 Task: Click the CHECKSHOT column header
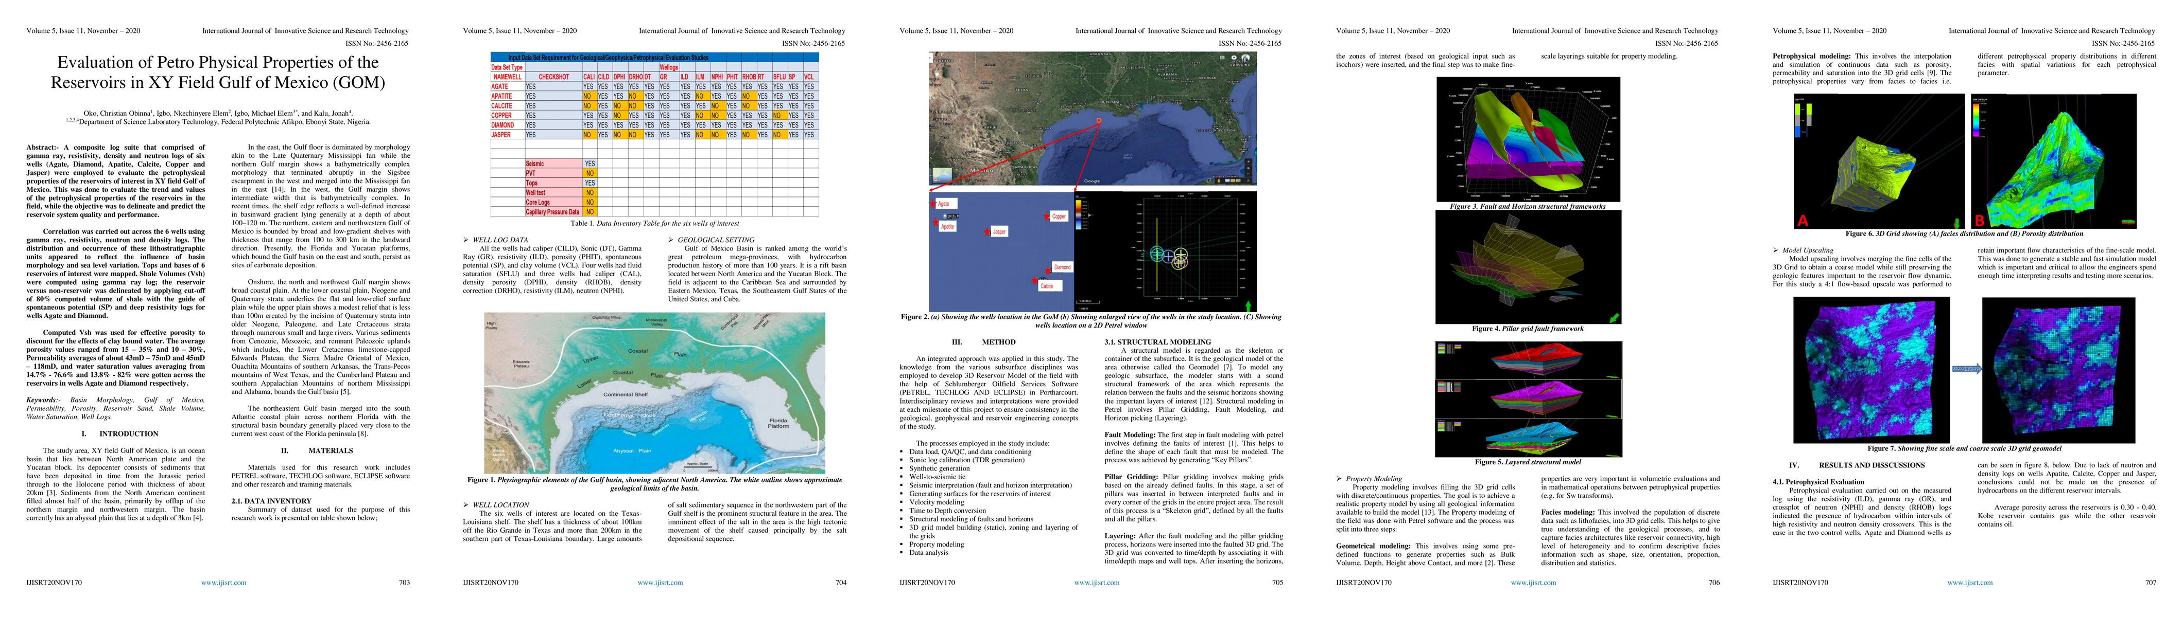tap(553, 77)
